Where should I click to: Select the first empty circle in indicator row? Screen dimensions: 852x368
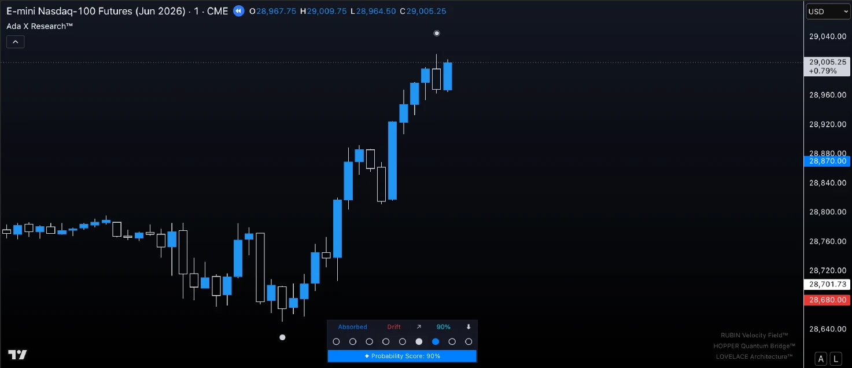pos(336,342)
